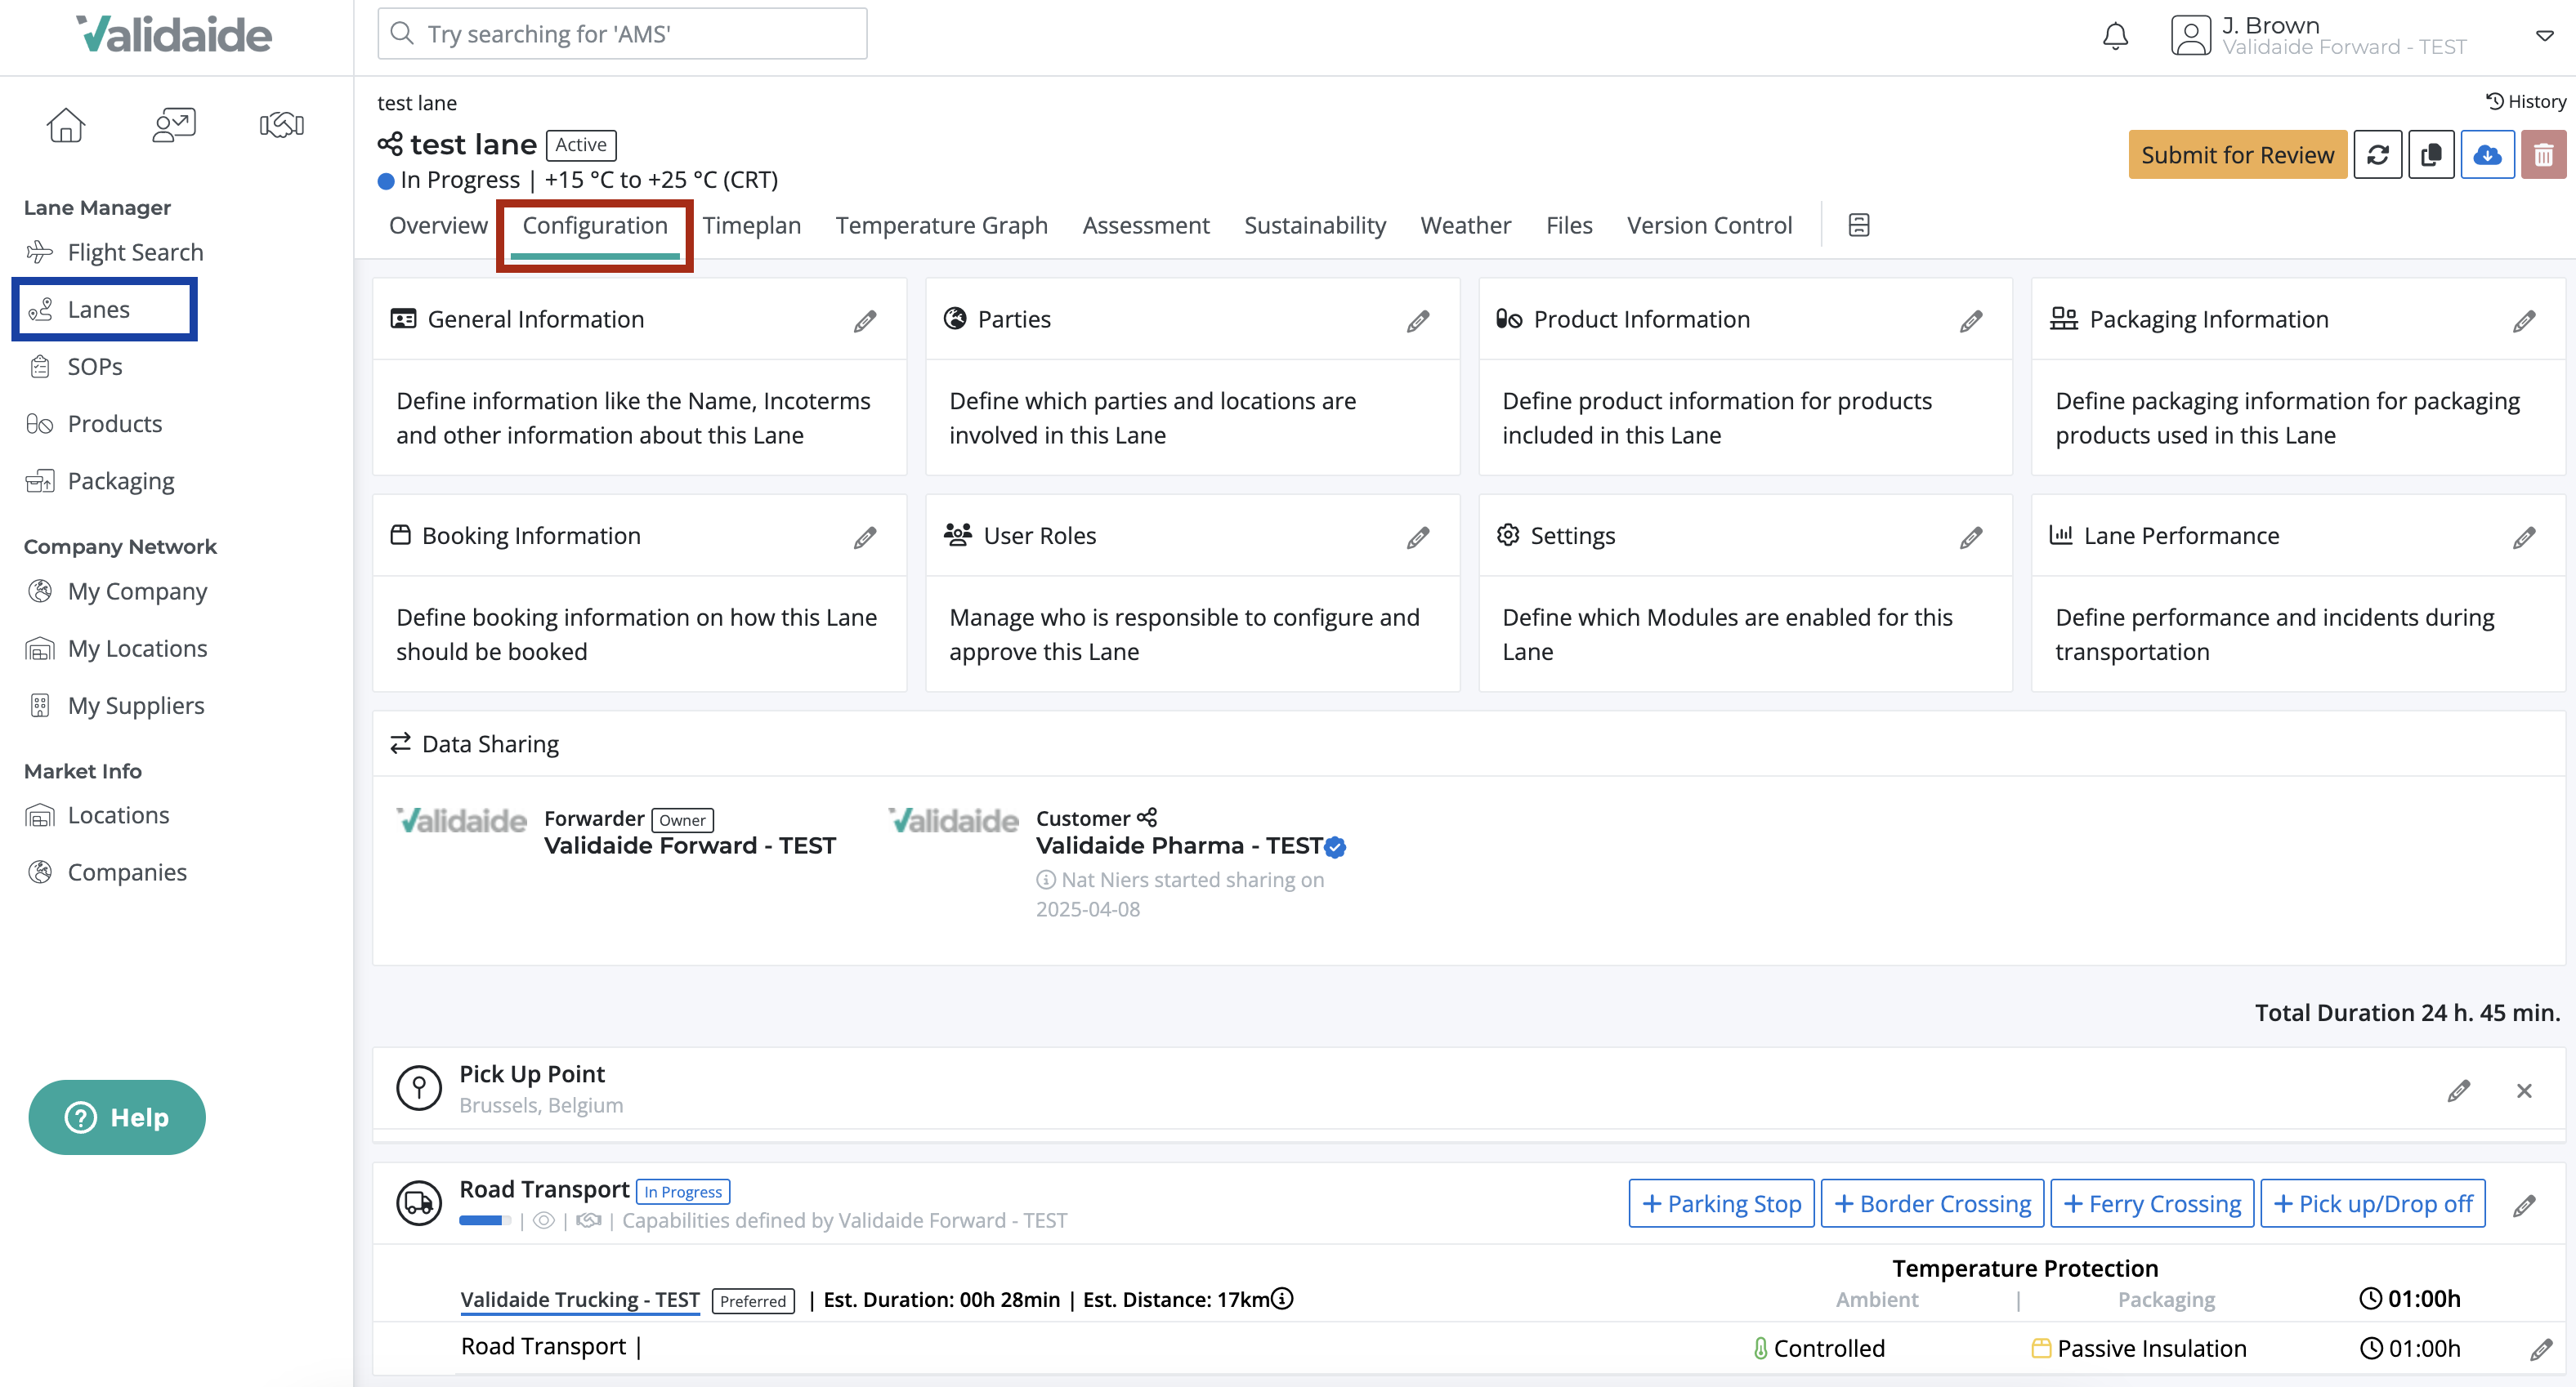This screenshot has width=2576, height=1387.
Task: Open the user analytics board icon
Action: [x=174, y=125]
